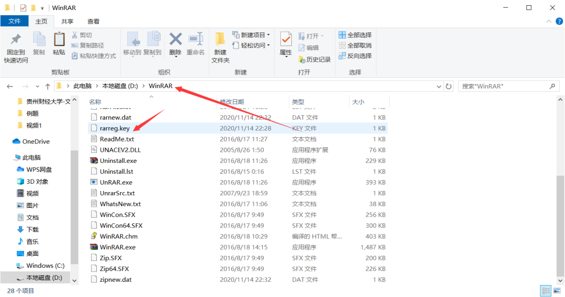Click 全部取消 deselect all option
Screen dimensions: 565x297
tap(355, 45)
